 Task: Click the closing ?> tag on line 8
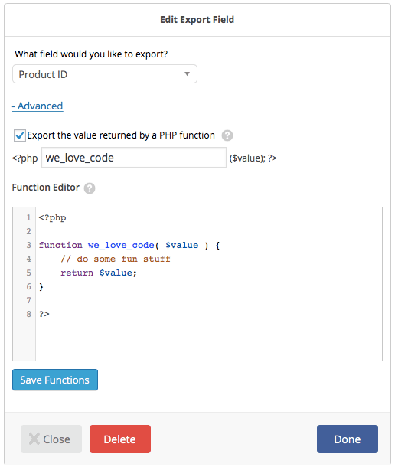pos(44,314)
